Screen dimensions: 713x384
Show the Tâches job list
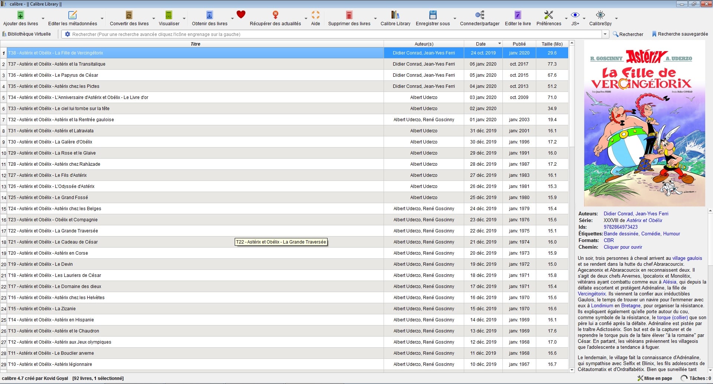click(x=696, y=378)
